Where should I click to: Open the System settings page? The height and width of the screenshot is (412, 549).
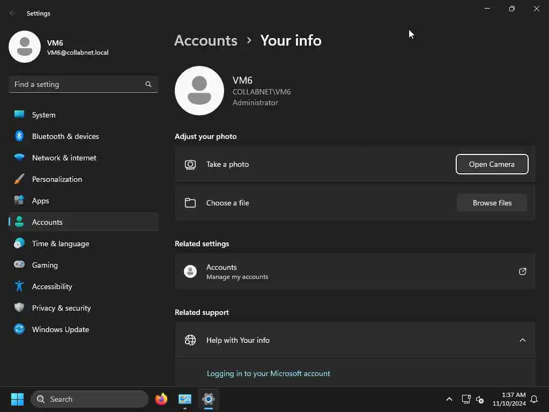84,115
